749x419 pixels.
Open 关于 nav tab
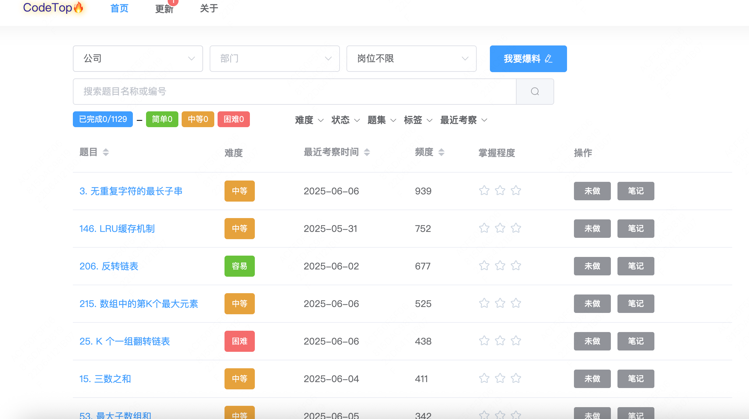209,9
